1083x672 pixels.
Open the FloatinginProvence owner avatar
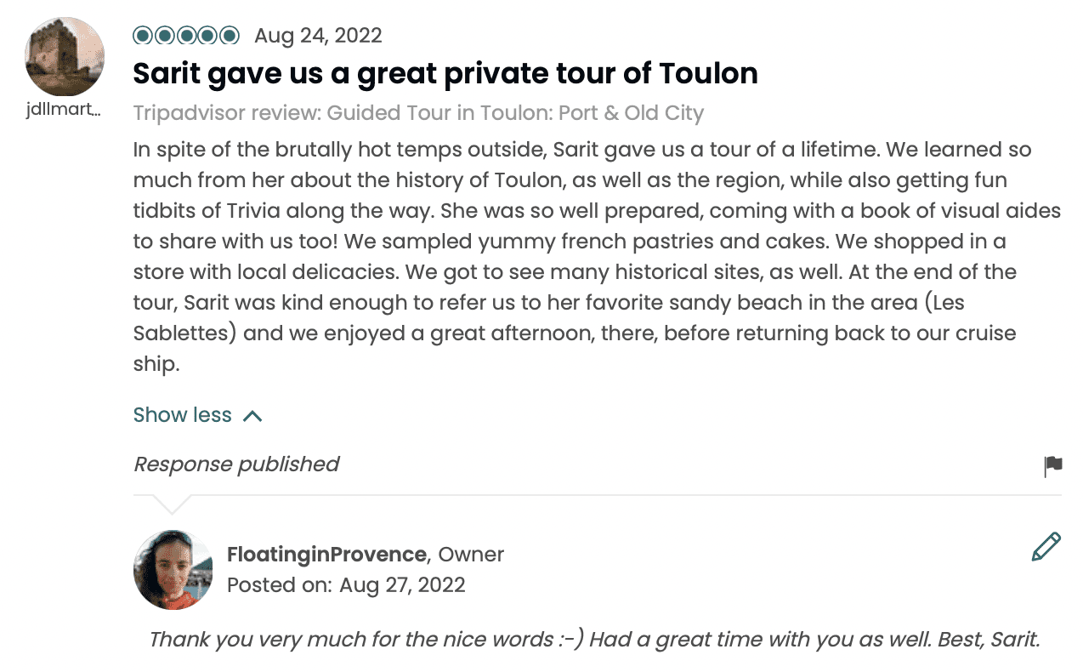pyautogui.click(x=173, y=570)
